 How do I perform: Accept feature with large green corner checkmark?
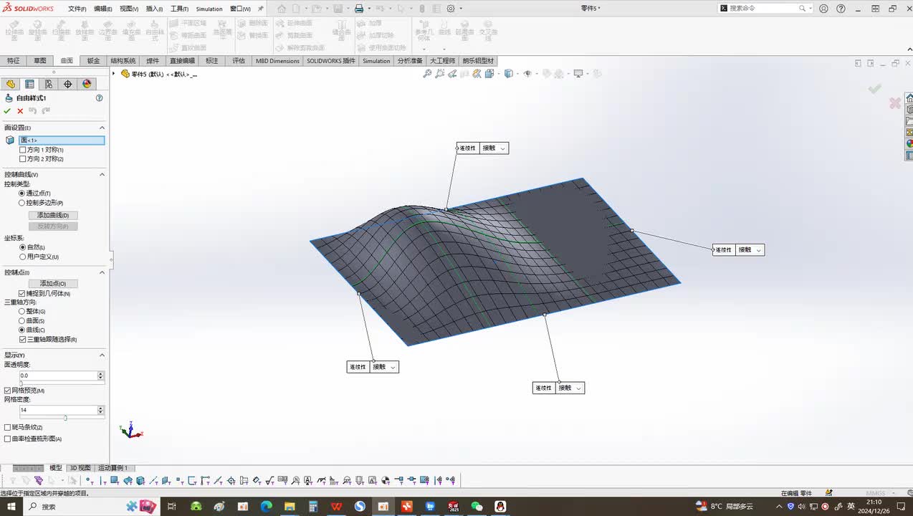click(x=874, y=89)
